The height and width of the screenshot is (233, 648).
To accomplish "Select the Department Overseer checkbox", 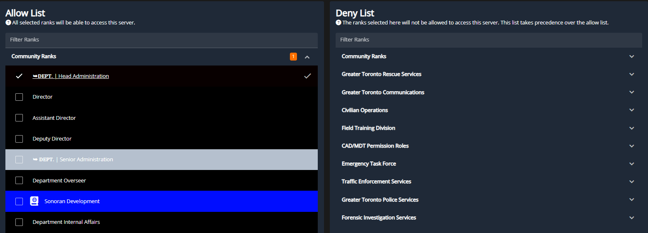I will pyautogui.click(x=19, y=180).
